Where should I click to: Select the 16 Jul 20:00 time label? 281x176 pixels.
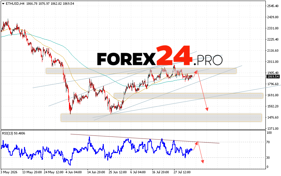[x=160, y=172]
